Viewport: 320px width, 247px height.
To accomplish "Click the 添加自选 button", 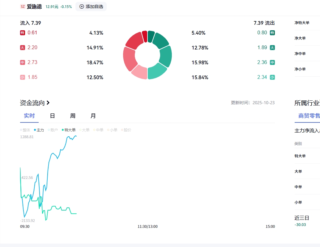I will [91, 6].
